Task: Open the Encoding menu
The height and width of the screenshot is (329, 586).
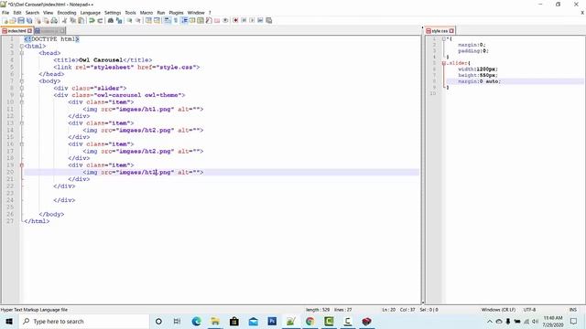Action: 67,13
